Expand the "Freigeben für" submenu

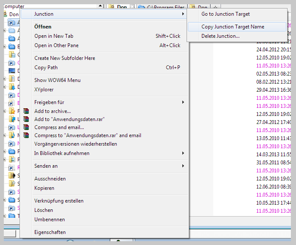tap(183, 102)
